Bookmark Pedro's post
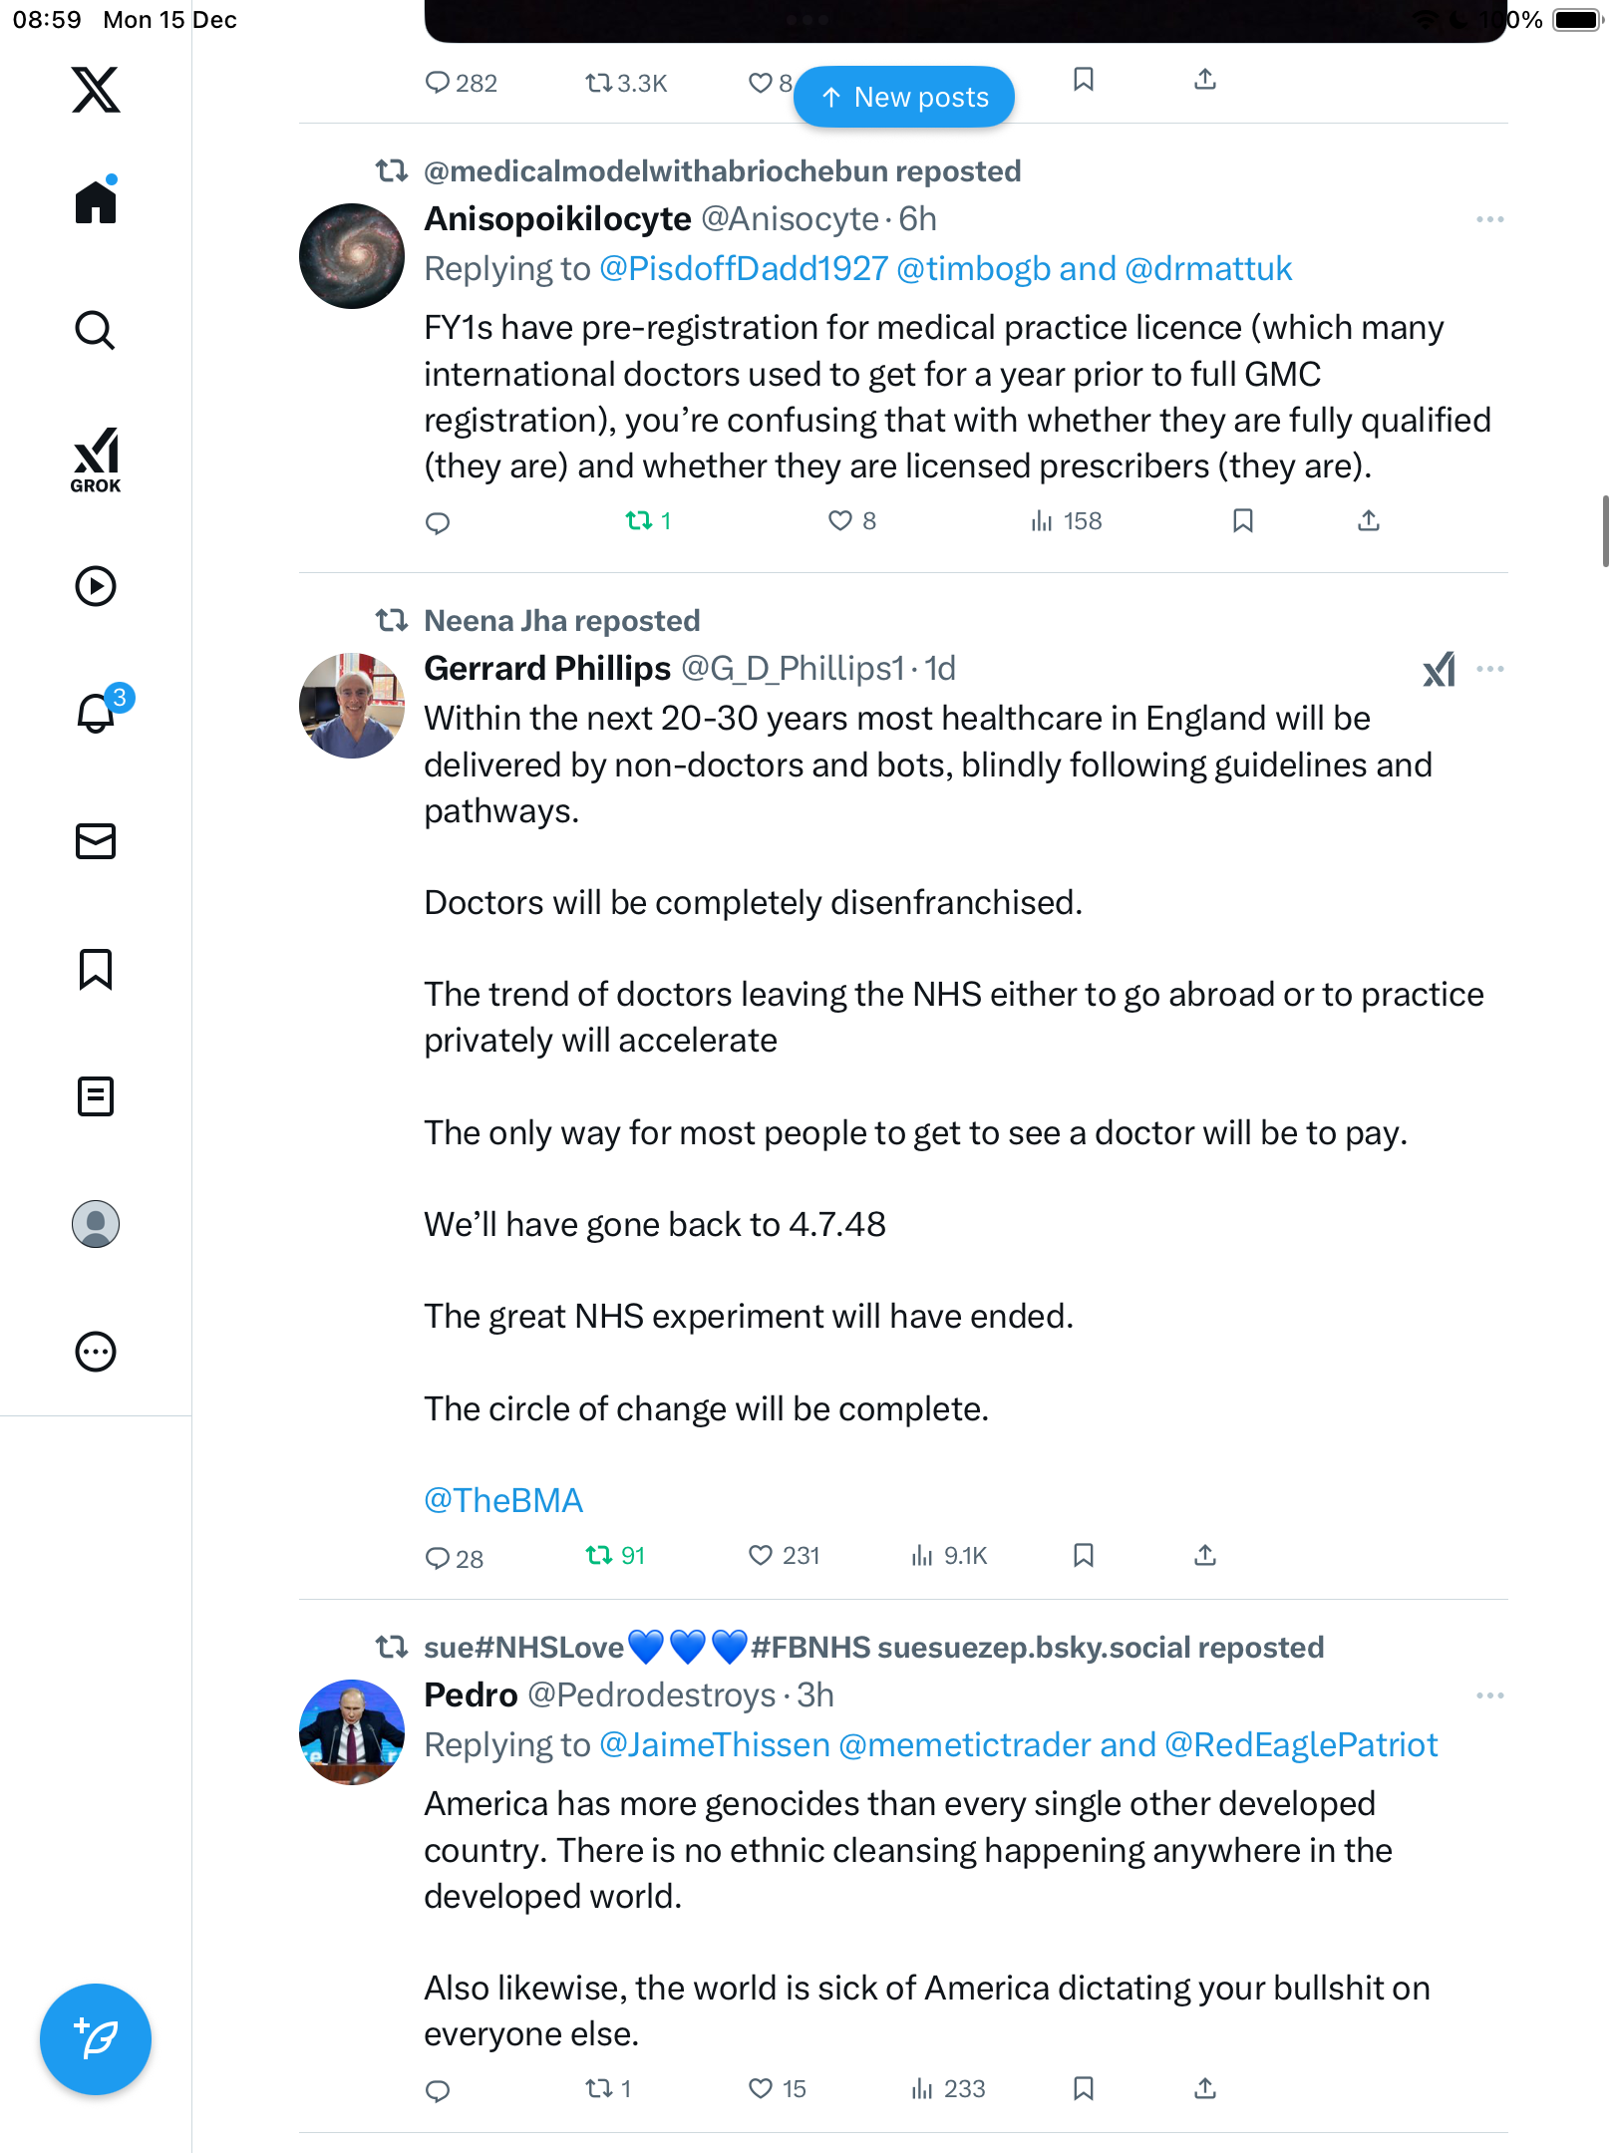The image size is (1615, 2153). tap(1084, 2088)
